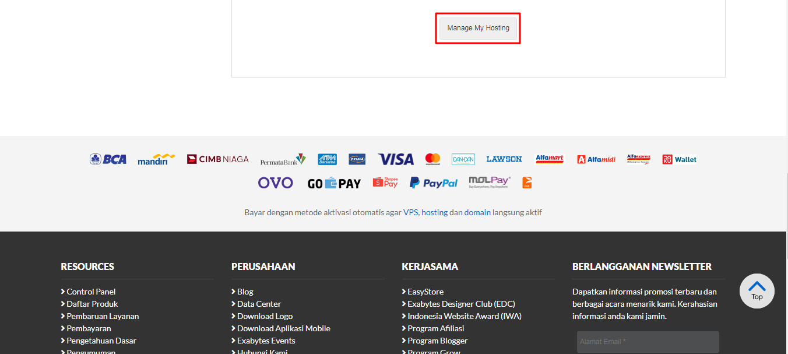The height and width of the screenshot is (354, 788).
Task: Open the Download Logo page
Action: click(265, 316)
